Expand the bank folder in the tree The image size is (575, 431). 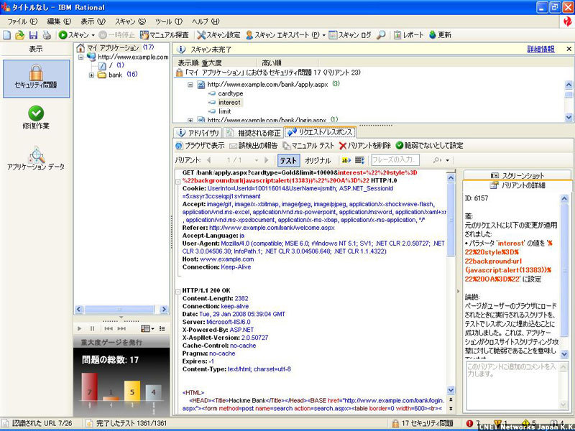(x=92, y=75)
